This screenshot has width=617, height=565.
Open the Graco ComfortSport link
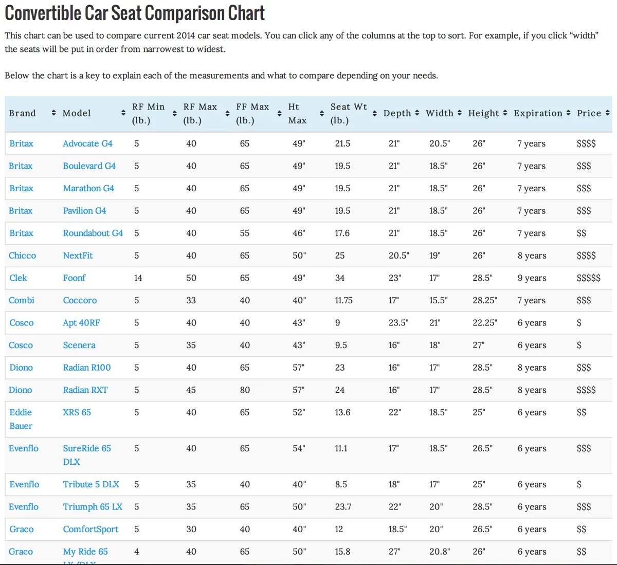[x=90, y=529]
